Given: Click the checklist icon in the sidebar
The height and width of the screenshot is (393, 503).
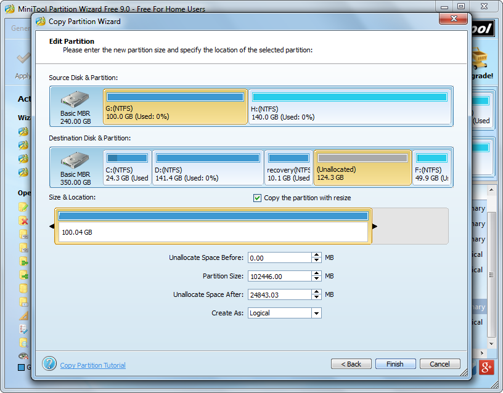Looking at the screenshot, I should pos(23,329).
